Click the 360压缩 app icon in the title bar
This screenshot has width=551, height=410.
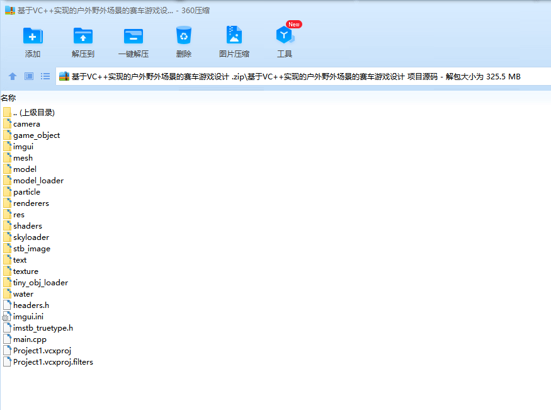pyautogui.click(x=10, y=11)
